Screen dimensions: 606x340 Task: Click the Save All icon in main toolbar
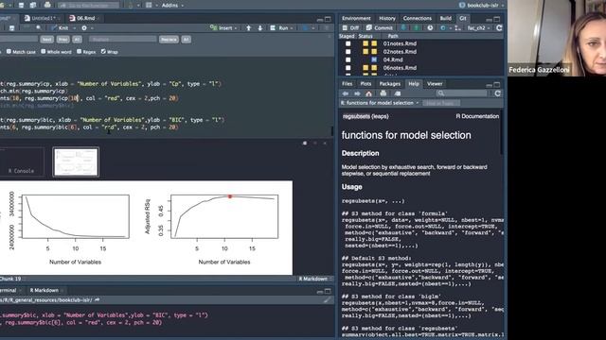pos(33,6)
